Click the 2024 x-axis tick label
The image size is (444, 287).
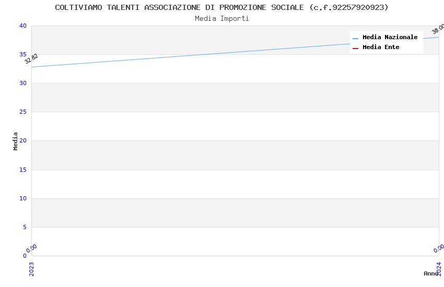coord(439,269)
